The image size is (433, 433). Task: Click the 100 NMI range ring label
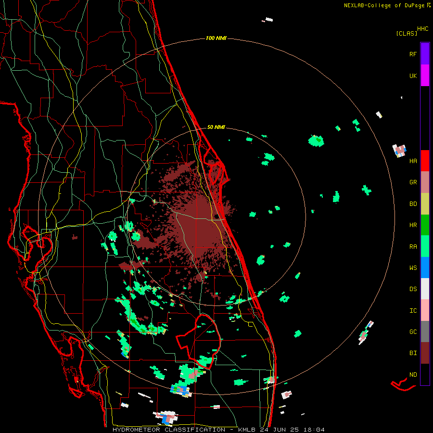click(x=216, y=38)
